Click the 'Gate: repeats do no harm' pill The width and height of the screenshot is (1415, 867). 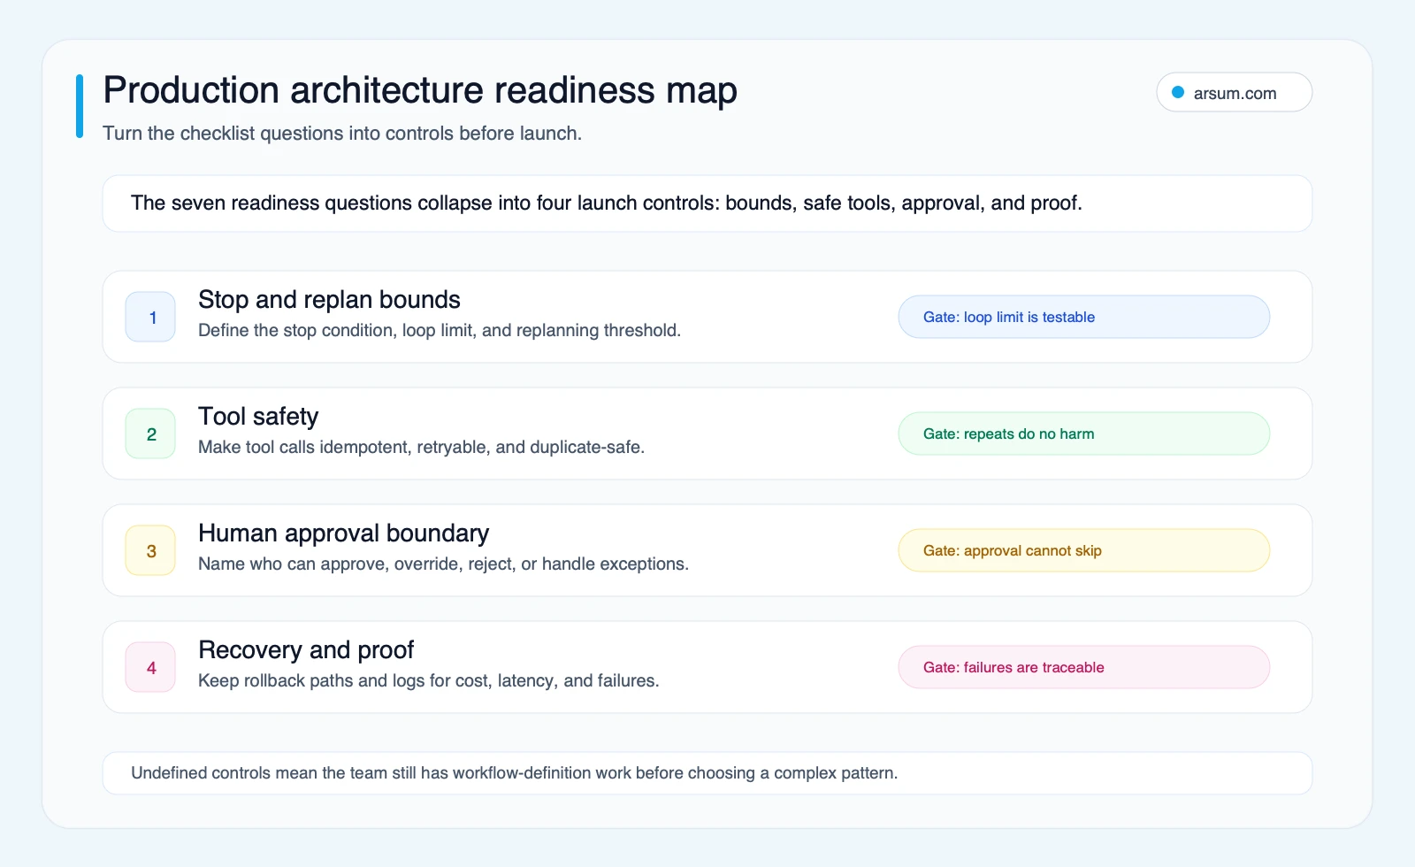1084,433
